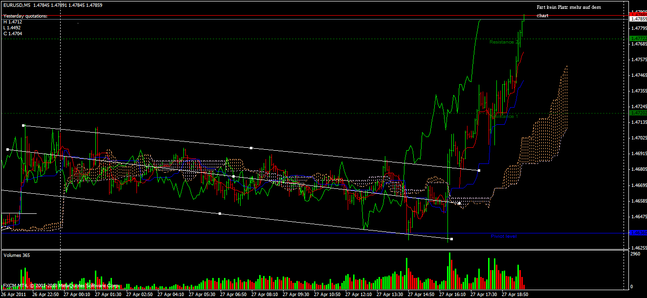This screenshot has width=647, height=298.
Task: Click the blue pivot level price tag
Action: [638, 233]
